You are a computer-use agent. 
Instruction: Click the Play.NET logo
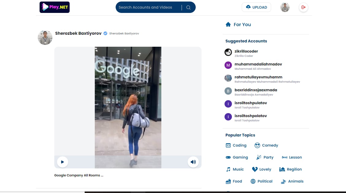tap(55, 7)
